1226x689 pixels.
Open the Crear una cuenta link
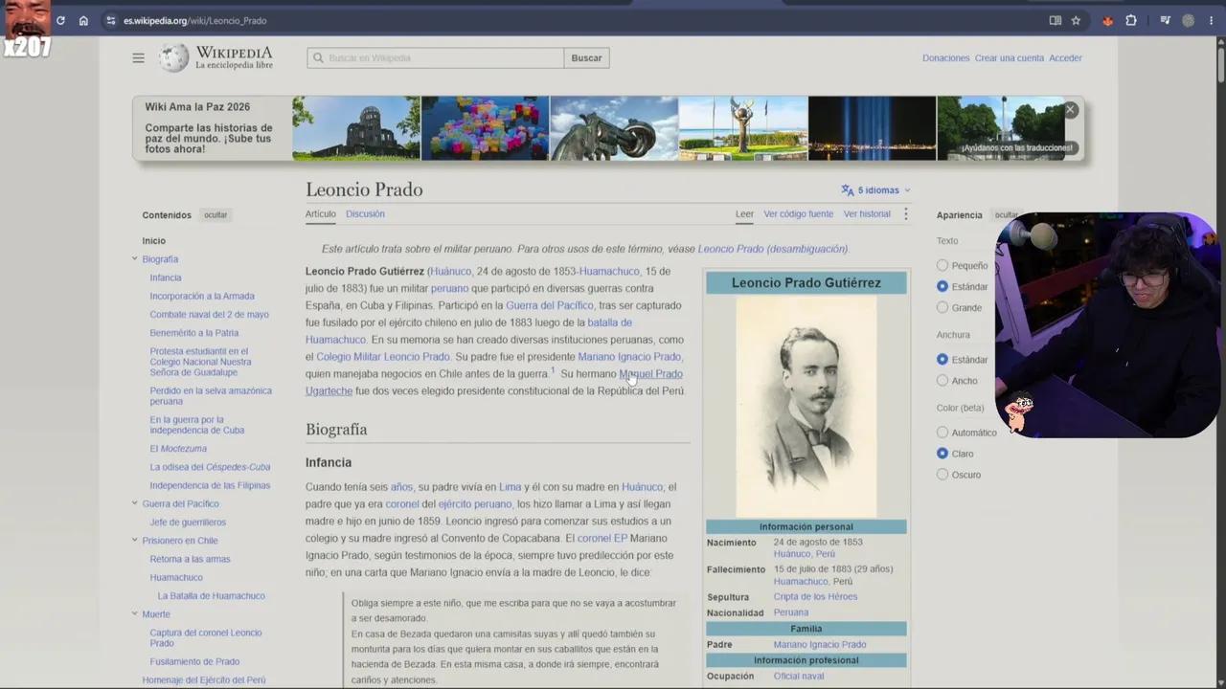click(1010, 58)
